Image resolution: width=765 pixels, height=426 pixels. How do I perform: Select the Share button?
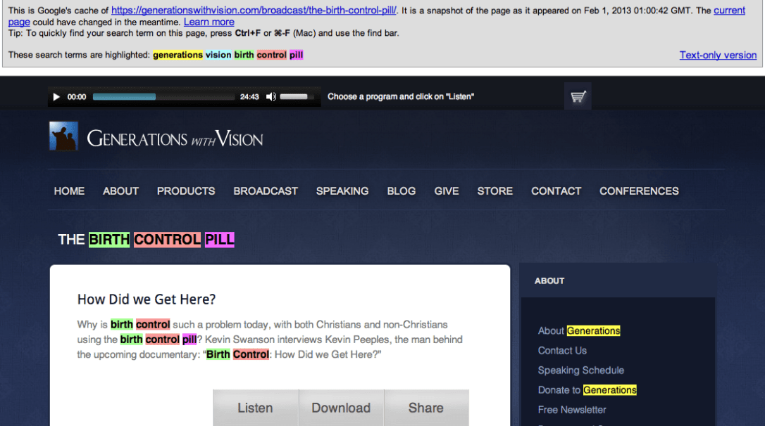tap(426, 408)
